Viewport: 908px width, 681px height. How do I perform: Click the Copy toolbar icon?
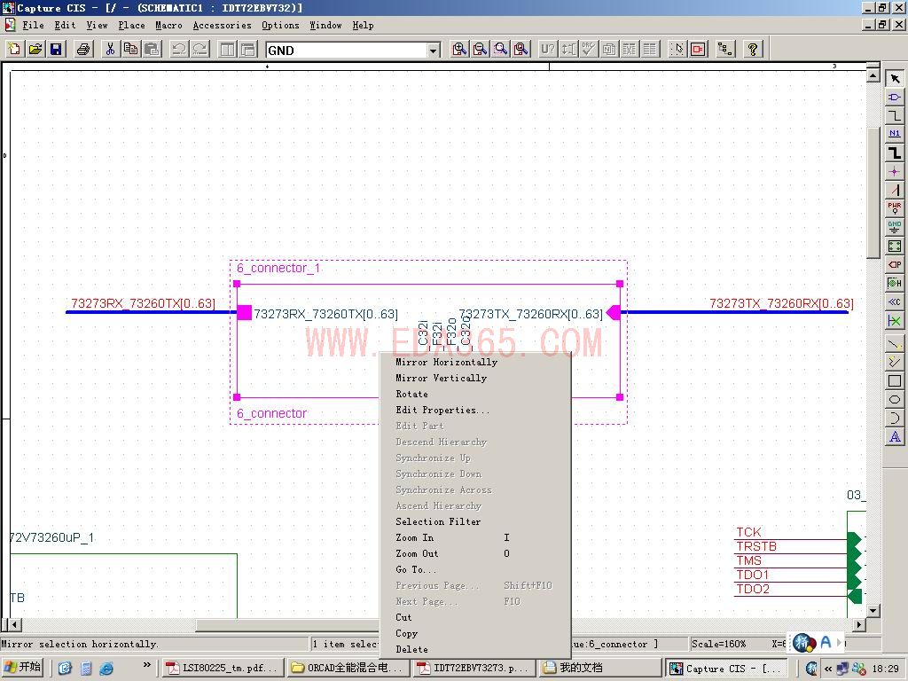point(131,50)
